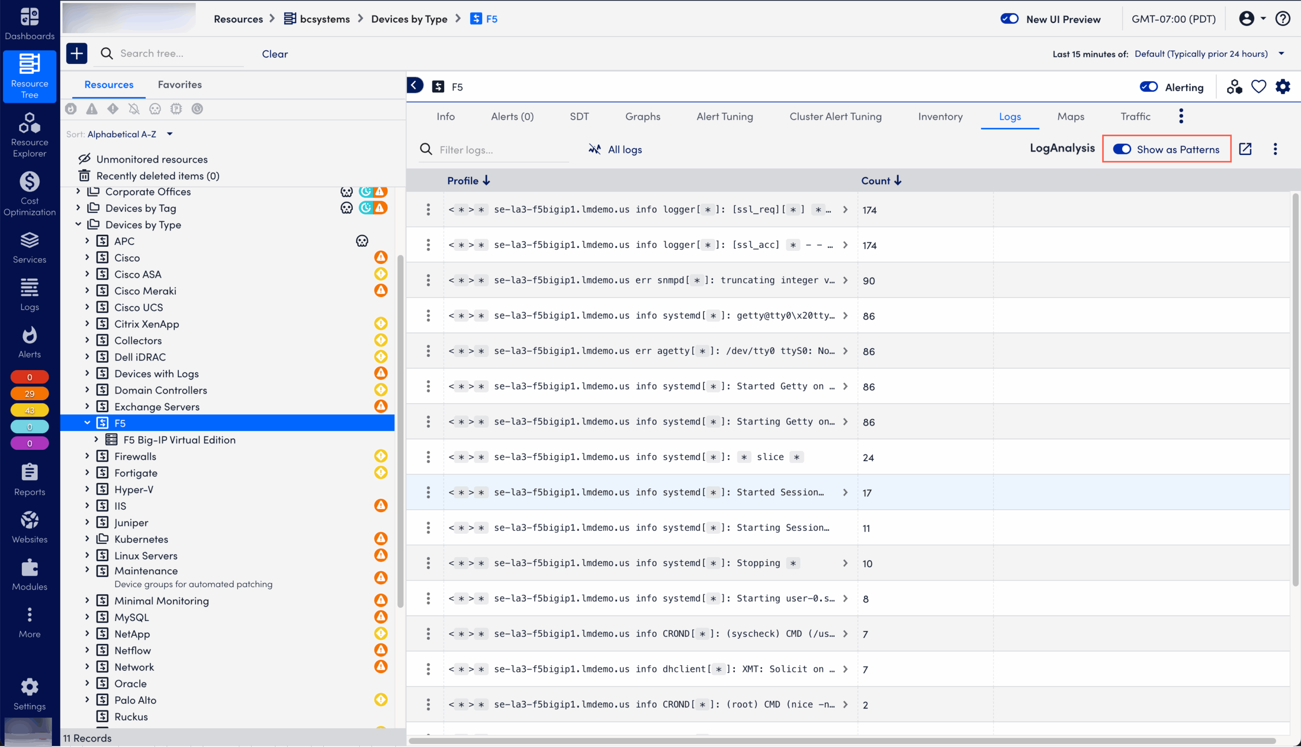This screenshot has height=747, width=1301.
Task: Open the Inventory tab for F5
Action: click(940, 116)
